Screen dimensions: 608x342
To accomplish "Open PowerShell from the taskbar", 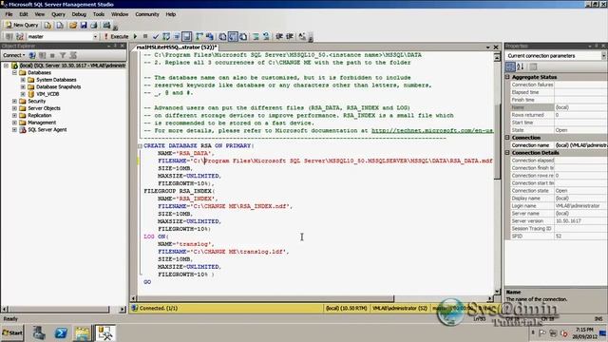I will click(61, 333).
